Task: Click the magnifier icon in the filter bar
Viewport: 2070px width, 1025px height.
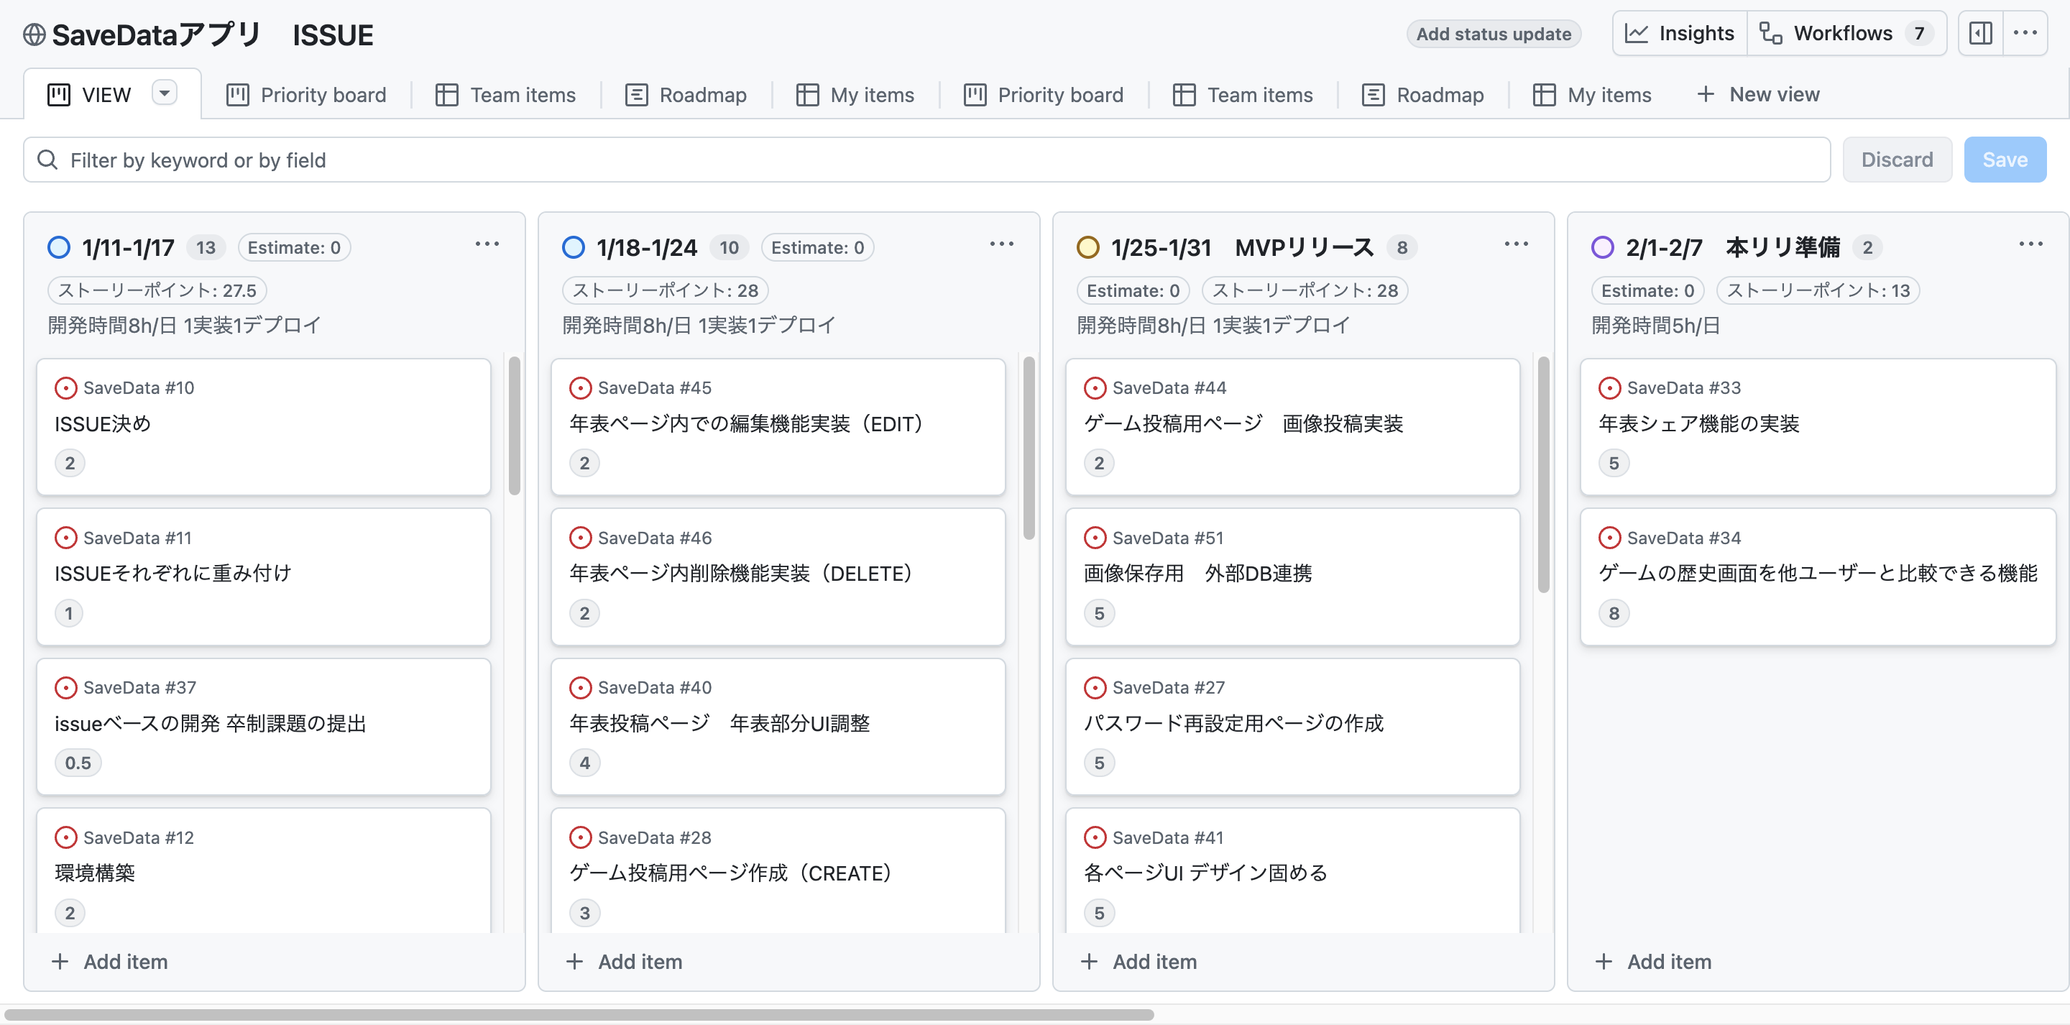Action: click(47, 159)
